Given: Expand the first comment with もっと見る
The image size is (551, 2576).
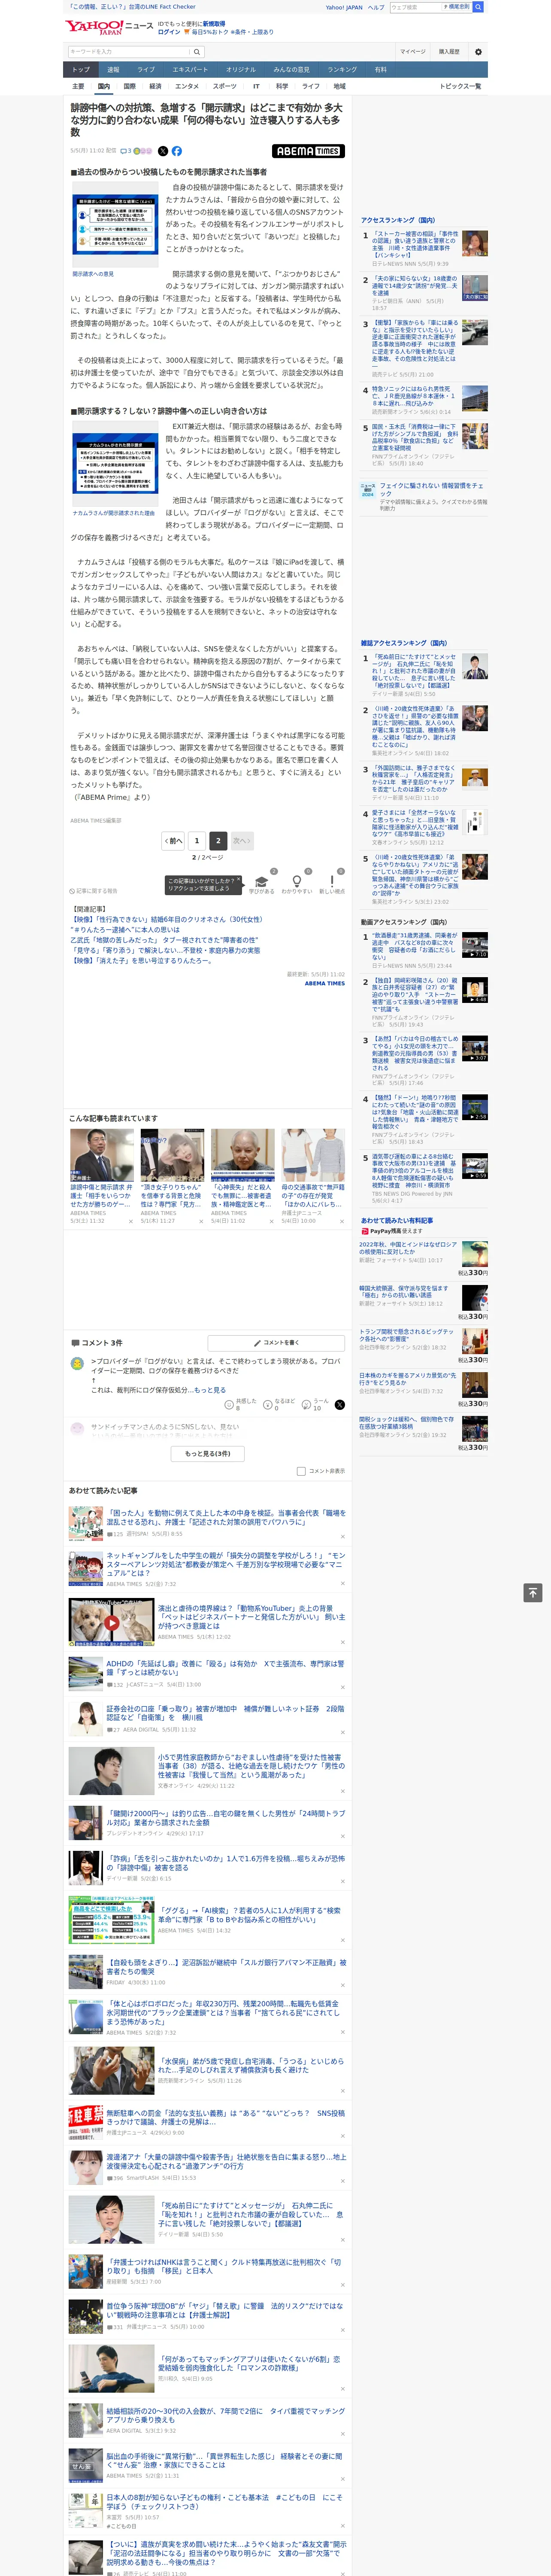Looking at the screenshot, I should [x=209, y=1390].
